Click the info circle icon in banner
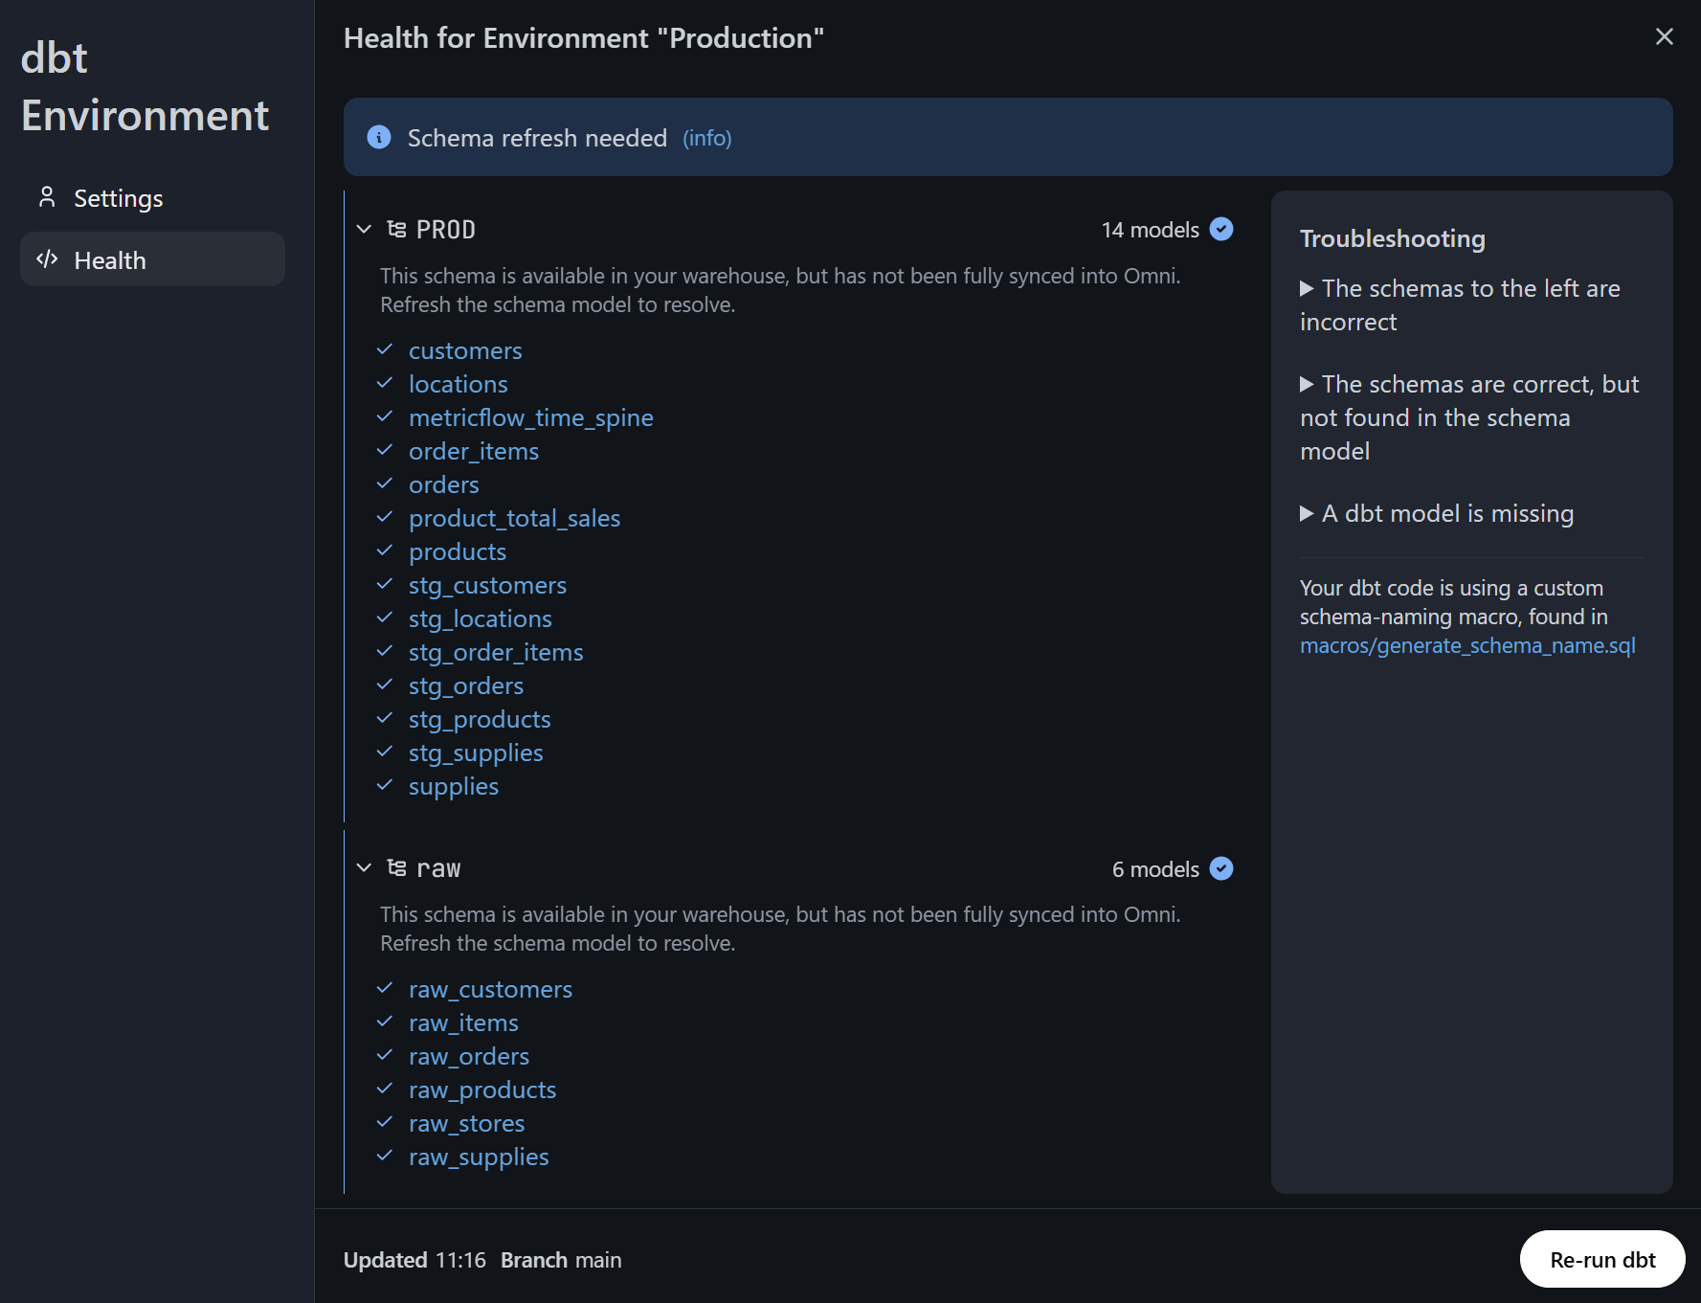 379,138
